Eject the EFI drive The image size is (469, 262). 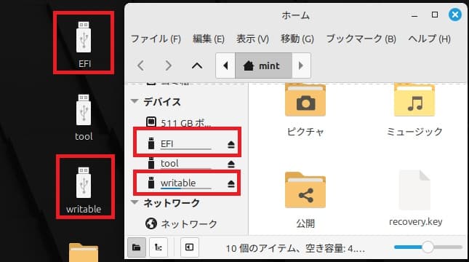point(231,145)
